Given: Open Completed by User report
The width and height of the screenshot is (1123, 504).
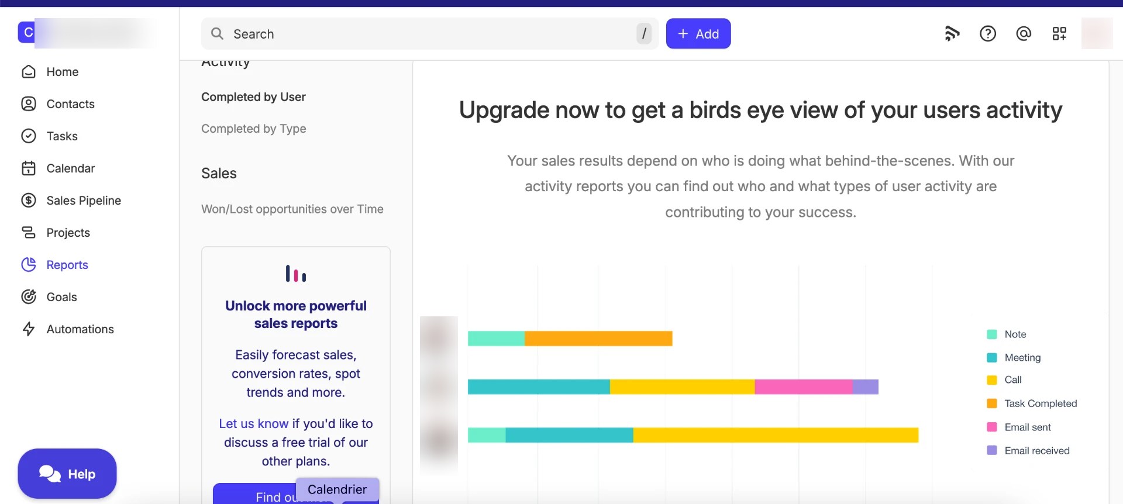Looking at the screenshot, I should (253, 97).
